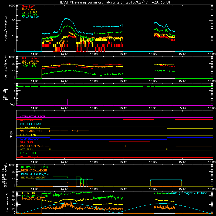This screenshot has width=216, height=216.
Task: Select the POSSIBLE_FLARE flag label
Action: tap(31, 124)
